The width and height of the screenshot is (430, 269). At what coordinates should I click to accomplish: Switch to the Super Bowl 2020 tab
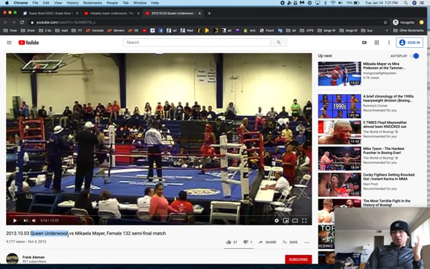point(48,13)
